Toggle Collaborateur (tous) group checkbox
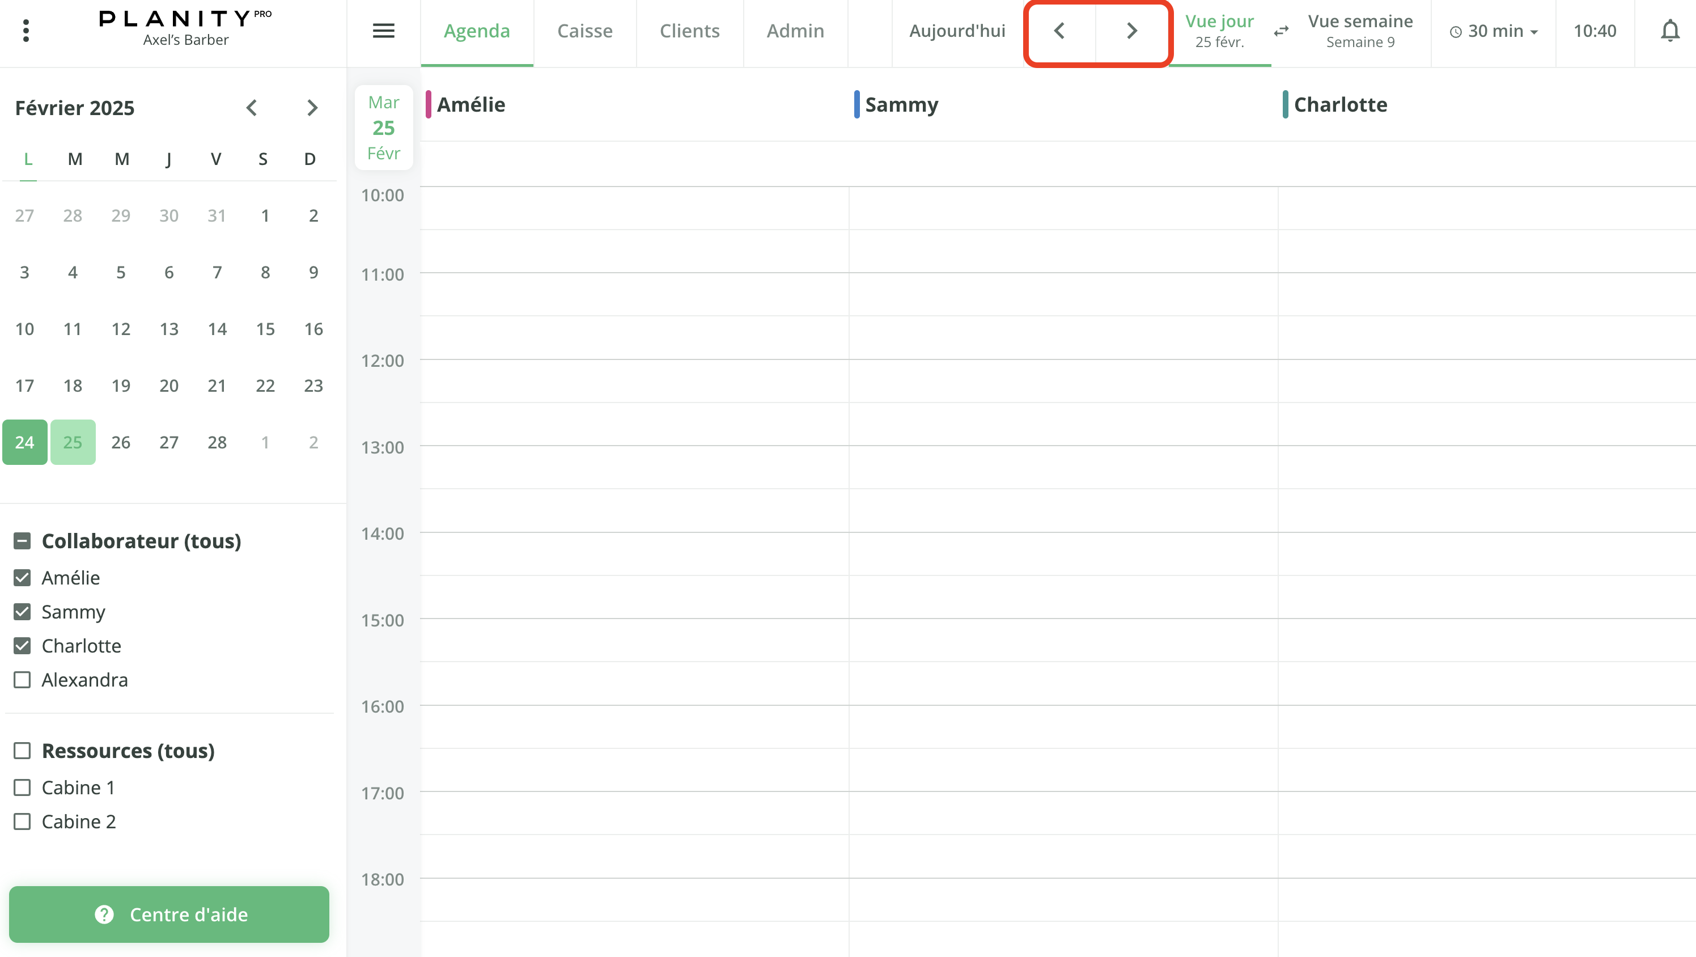Viewport: 1696px width, 957px height. click(x=22, y=541)
